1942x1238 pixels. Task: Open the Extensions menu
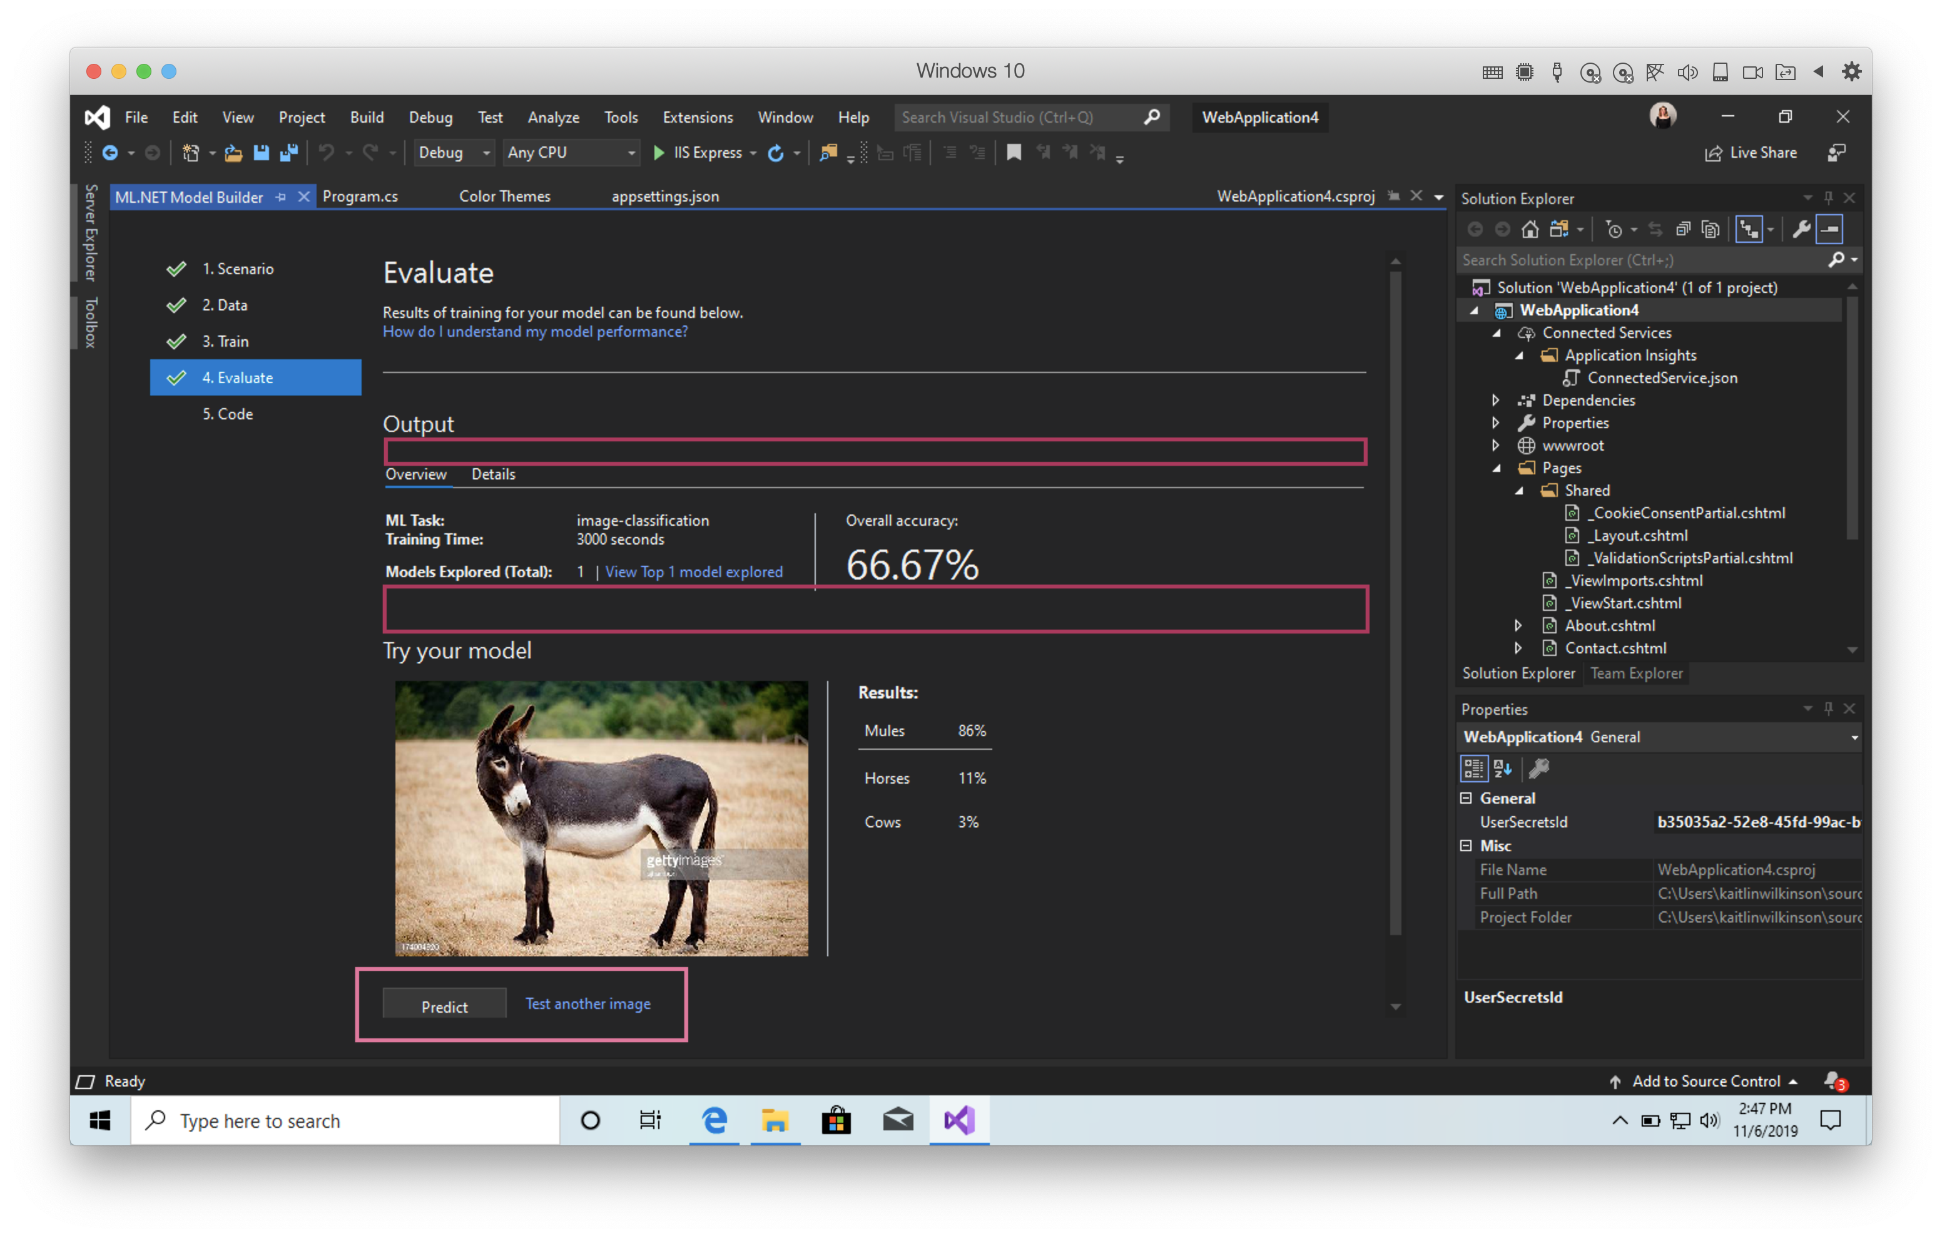click(697, 117)
